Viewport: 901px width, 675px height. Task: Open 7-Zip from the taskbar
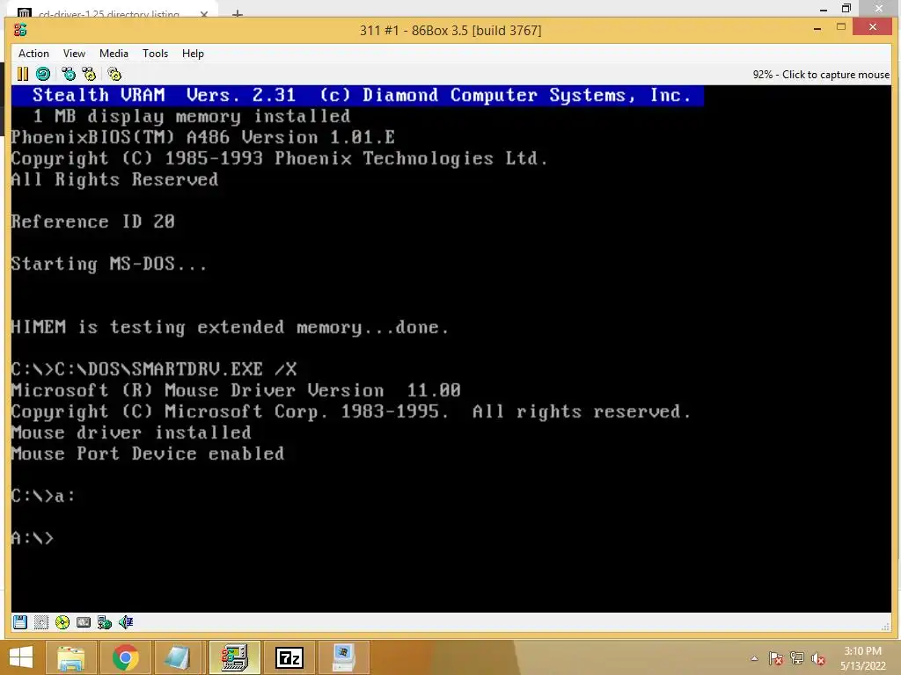point(289,657)
